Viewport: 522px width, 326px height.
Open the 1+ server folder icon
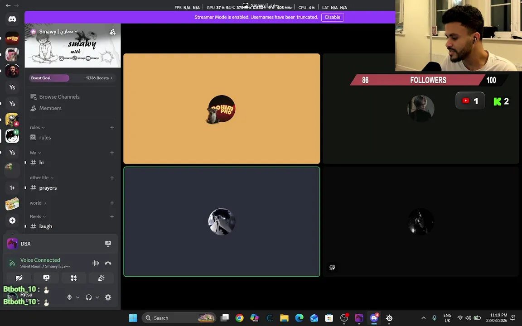(12, 187)
